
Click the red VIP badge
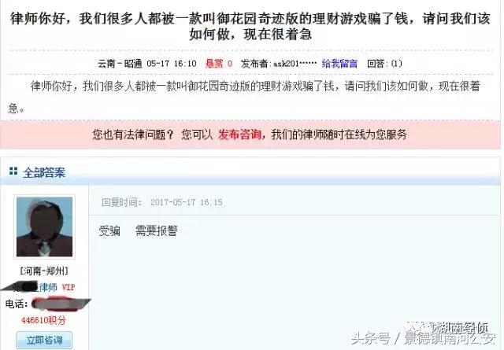coord(69,287)
